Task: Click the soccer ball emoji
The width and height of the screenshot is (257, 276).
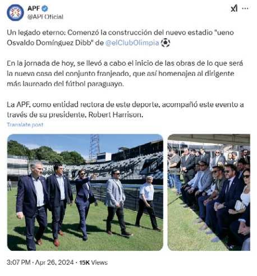Action: tap(166, 43)
